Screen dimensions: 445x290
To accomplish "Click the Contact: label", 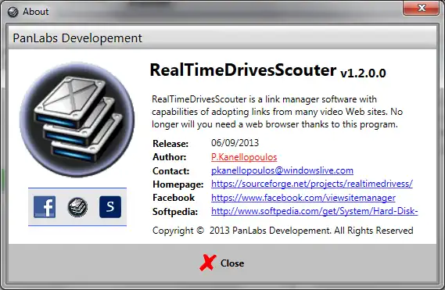I will pos(170,171).
